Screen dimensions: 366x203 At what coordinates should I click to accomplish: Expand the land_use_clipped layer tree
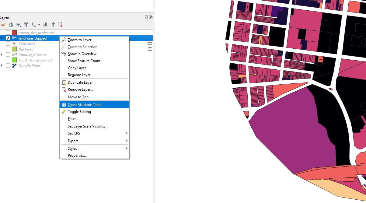[x=2, y=38]
